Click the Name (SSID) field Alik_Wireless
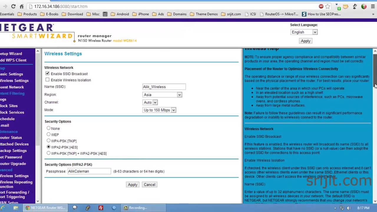This screenshot has width=377, height=212. point(164,87)
